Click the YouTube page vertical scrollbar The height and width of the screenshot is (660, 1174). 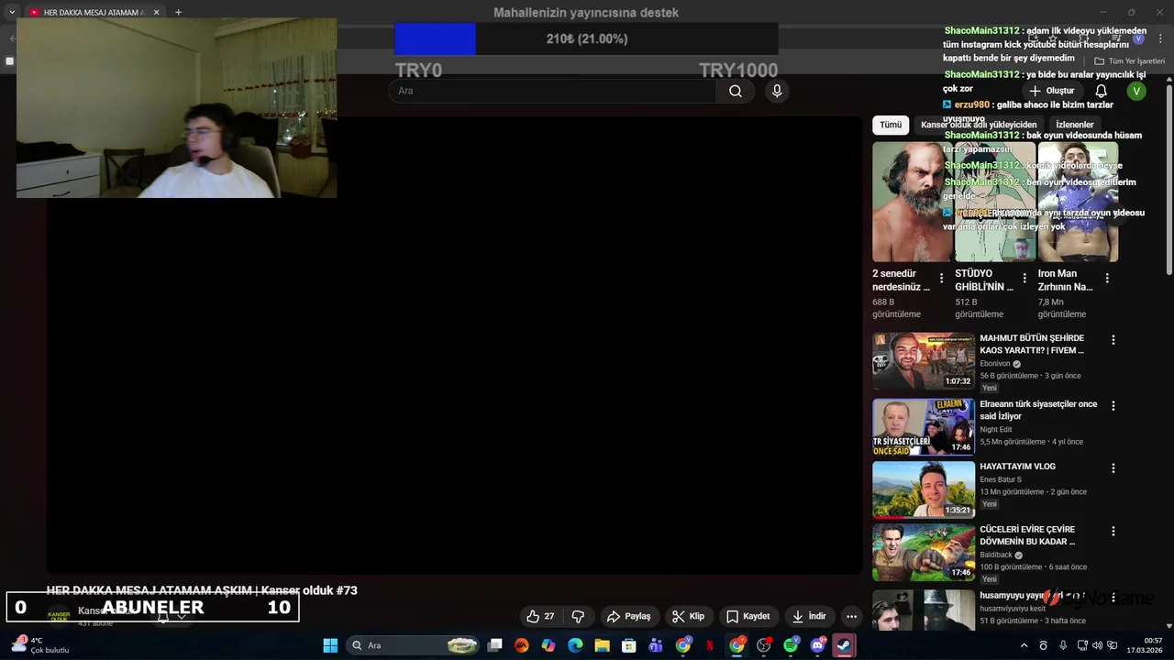[x=1169, y=179]
